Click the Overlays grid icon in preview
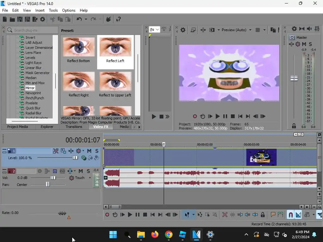The height and width of the screenshot is (242, 323). tap(258, 30)
